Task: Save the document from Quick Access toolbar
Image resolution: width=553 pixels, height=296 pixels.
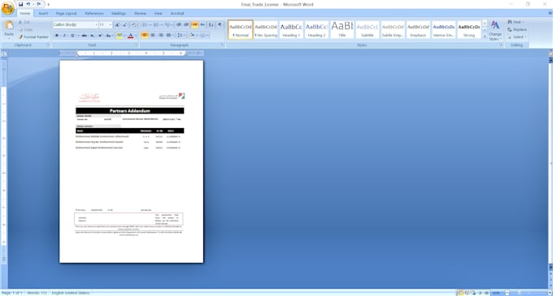Action: click(21, 4)
